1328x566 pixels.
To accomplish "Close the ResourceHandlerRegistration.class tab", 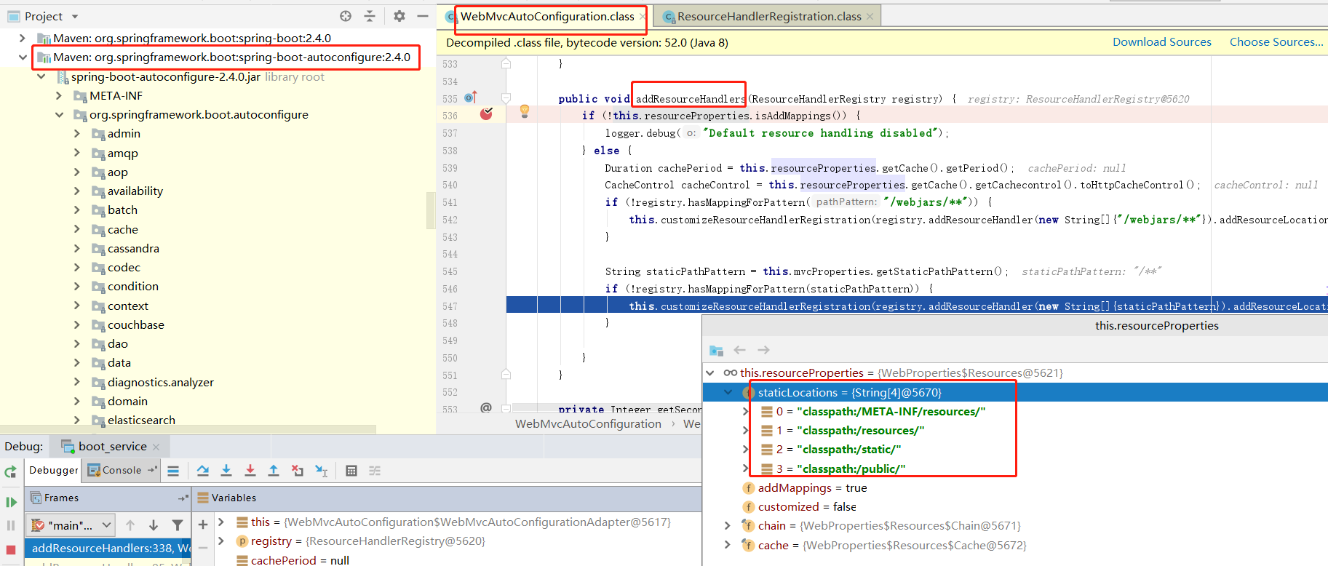I will tap(870, 17).
